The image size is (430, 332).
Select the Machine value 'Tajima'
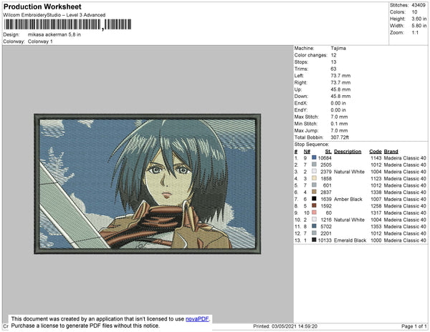(338, 48)
